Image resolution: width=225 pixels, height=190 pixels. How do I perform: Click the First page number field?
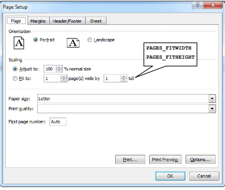[58, 122]
